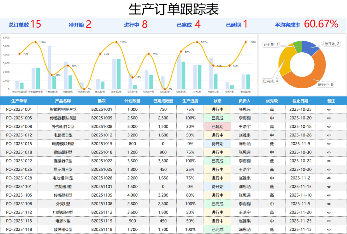Click the product name cell 智能控制器A型
Viewport: 347px width, 234px height.
click(63, 109)
